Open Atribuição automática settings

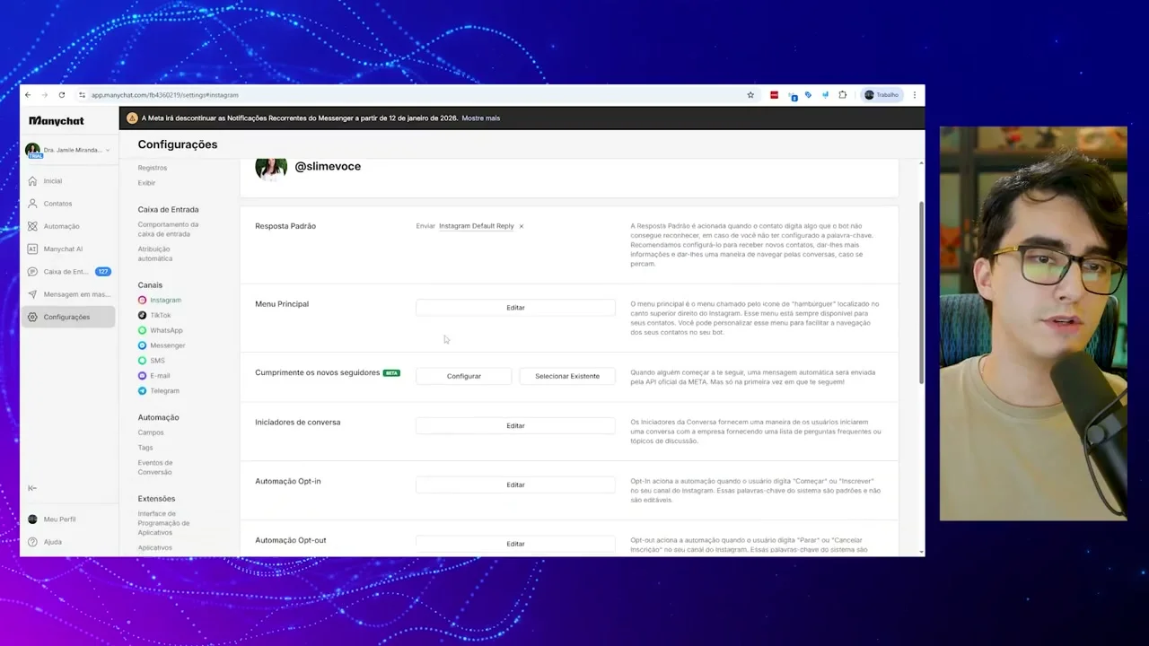point(155,254)
